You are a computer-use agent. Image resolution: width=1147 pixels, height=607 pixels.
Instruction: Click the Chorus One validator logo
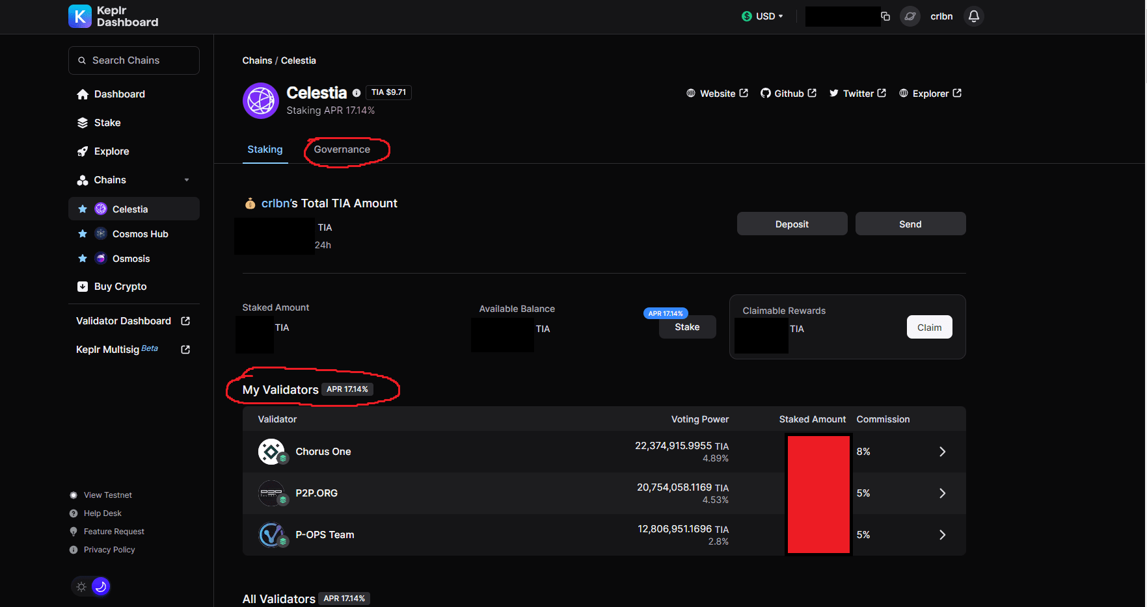point(271,452)
